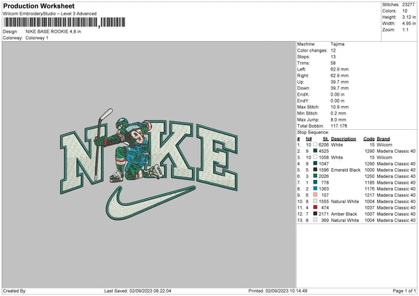Click the Height value 3.12 in
419x296 pixels.
pyautogui.click(x=409, y=17)
